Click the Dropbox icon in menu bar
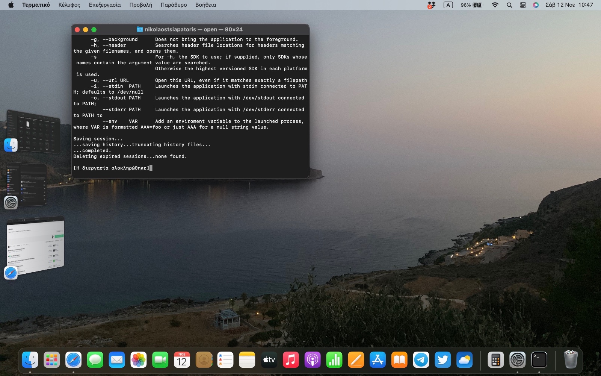This screenshot has width=601, height=376. [431, 5]
